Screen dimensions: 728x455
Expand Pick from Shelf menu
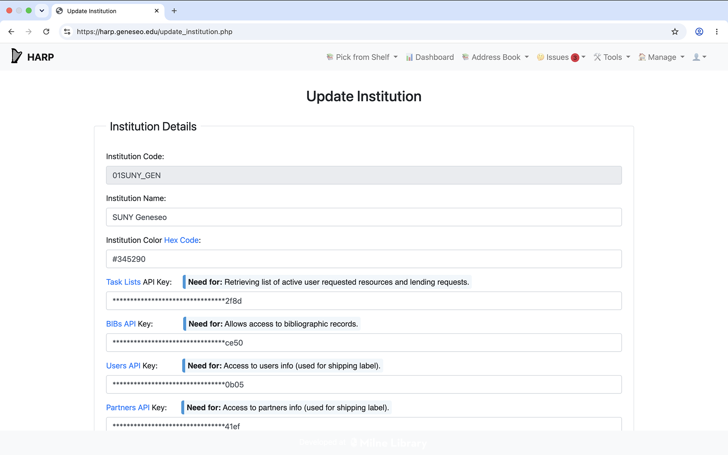click(362, 57)
